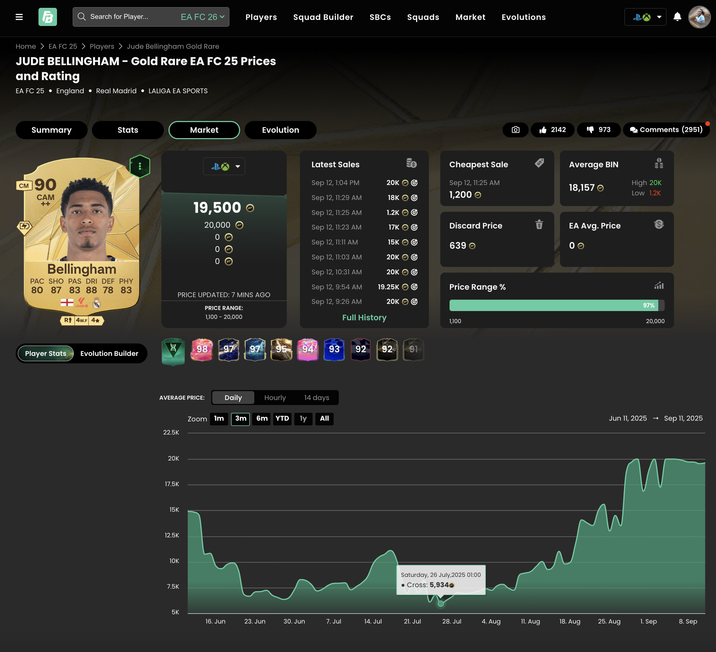The height and width of the screenshot is (652, 716).
Task: Open the price panel platform dropdown
Action: [x=224, y=166]
